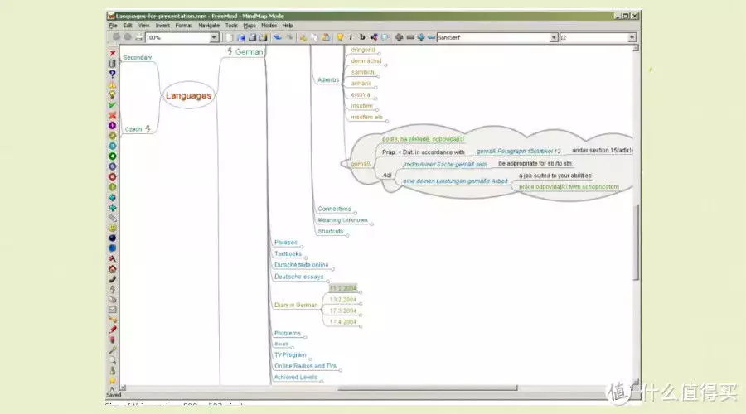Add the light bulb idea icon

(x=113, y=94)
